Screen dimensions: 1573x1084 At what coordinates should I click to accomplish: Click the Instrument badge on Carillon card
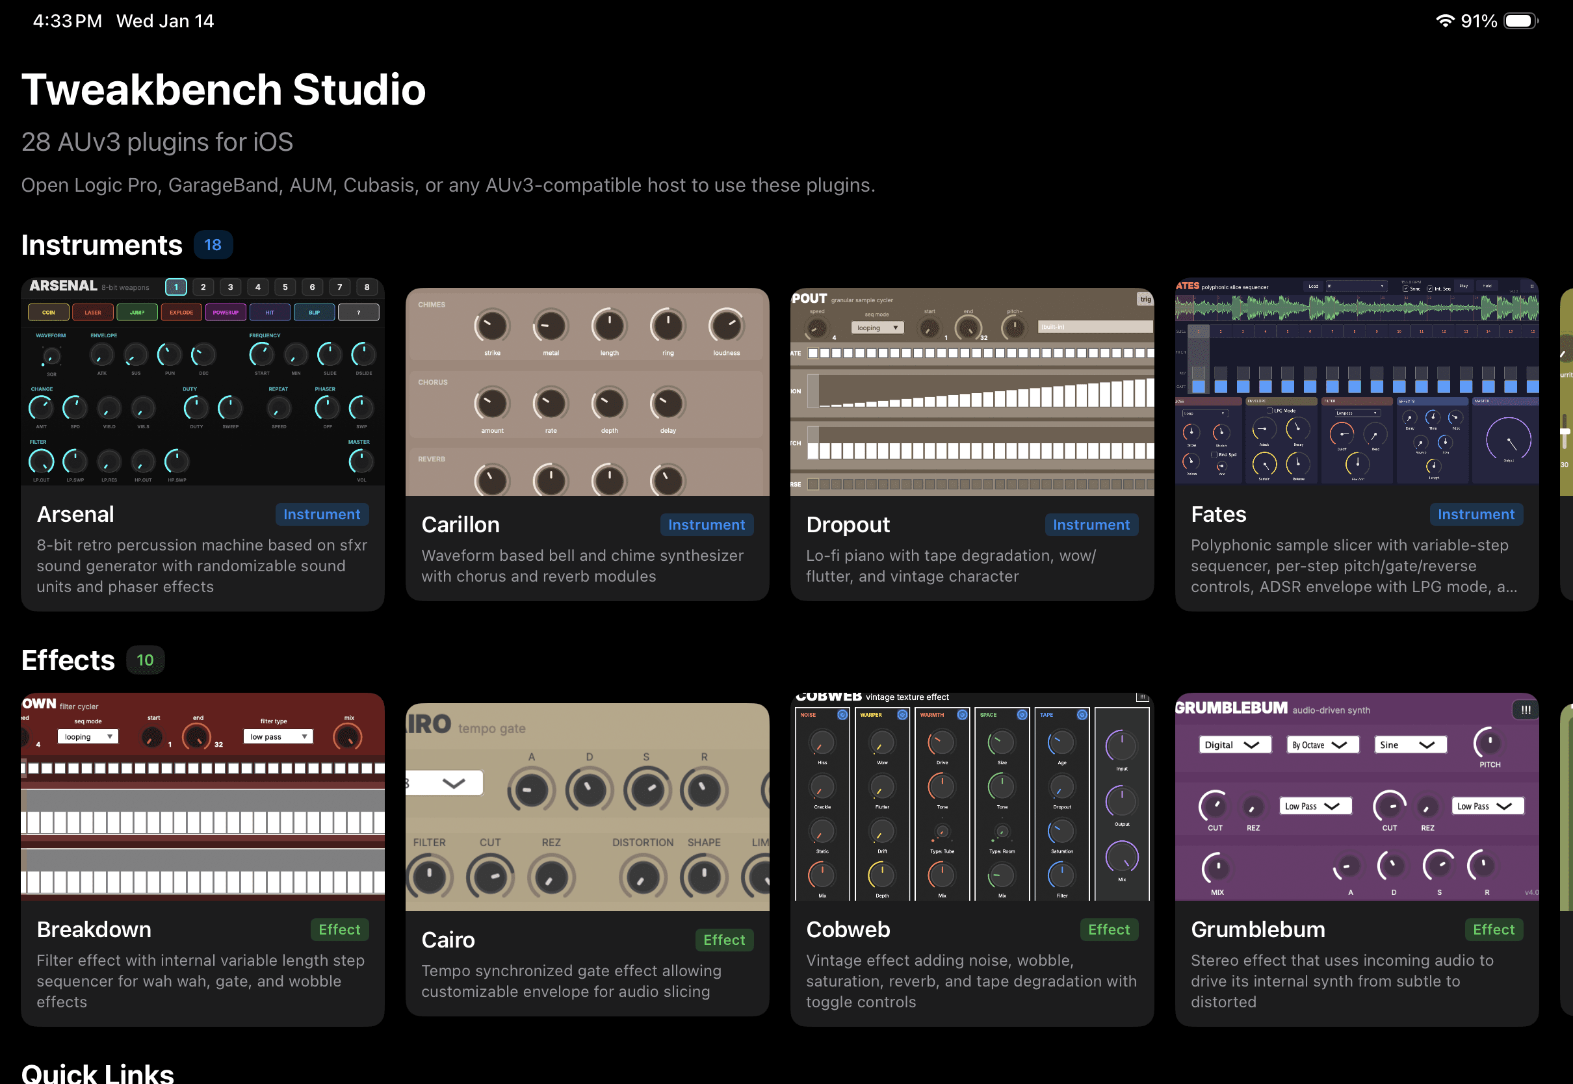point(707,524)
